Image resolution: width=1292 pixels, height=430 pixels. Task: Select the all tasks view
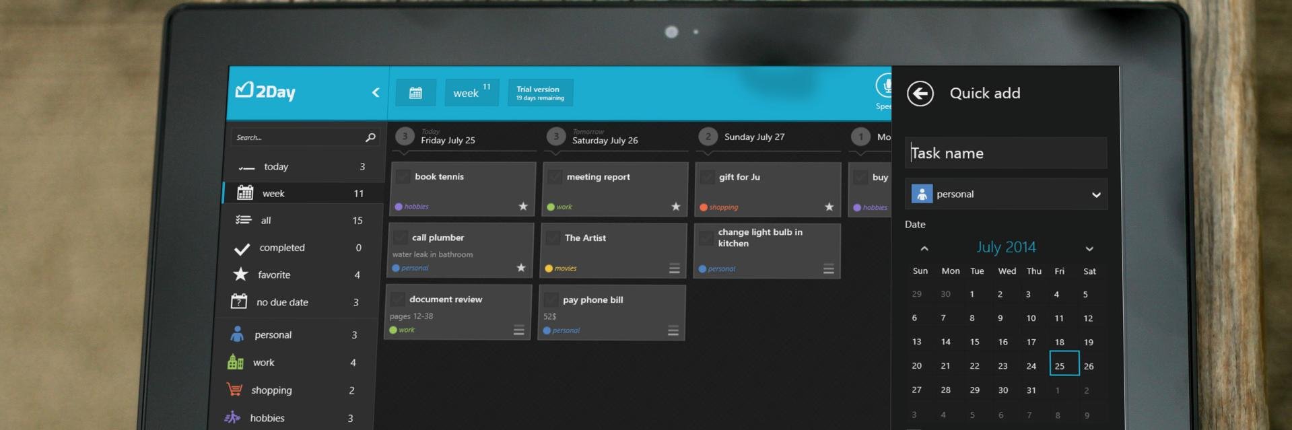[x=300, y=220]
